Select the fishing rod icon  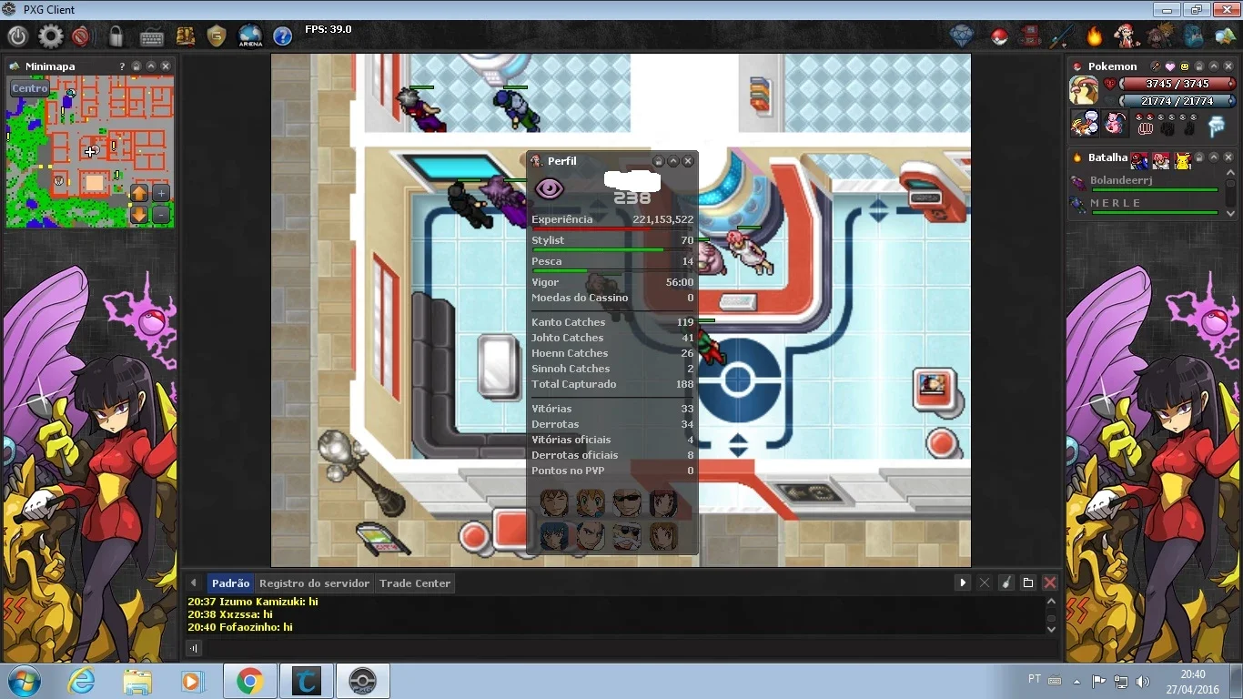[x=1062, y=36]
